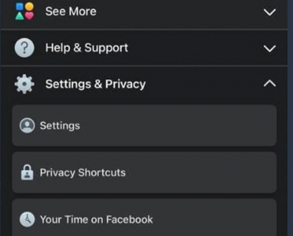Click the question mark Help icon
Screen dimensions: 293x236
(x=24, y=48)
